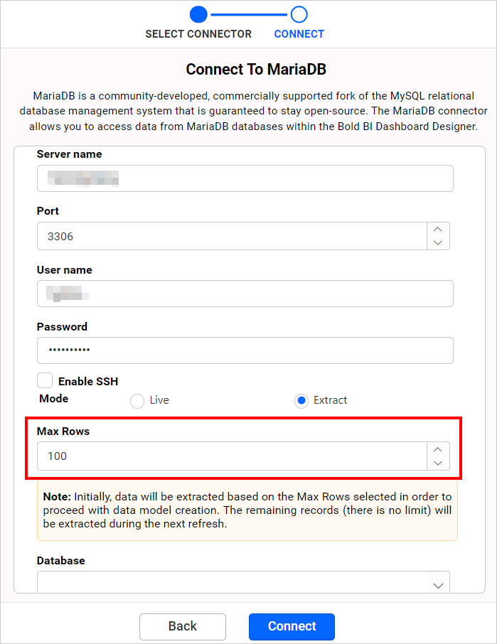Click into the Password field
Screen dimensions: 497x644
245,350
